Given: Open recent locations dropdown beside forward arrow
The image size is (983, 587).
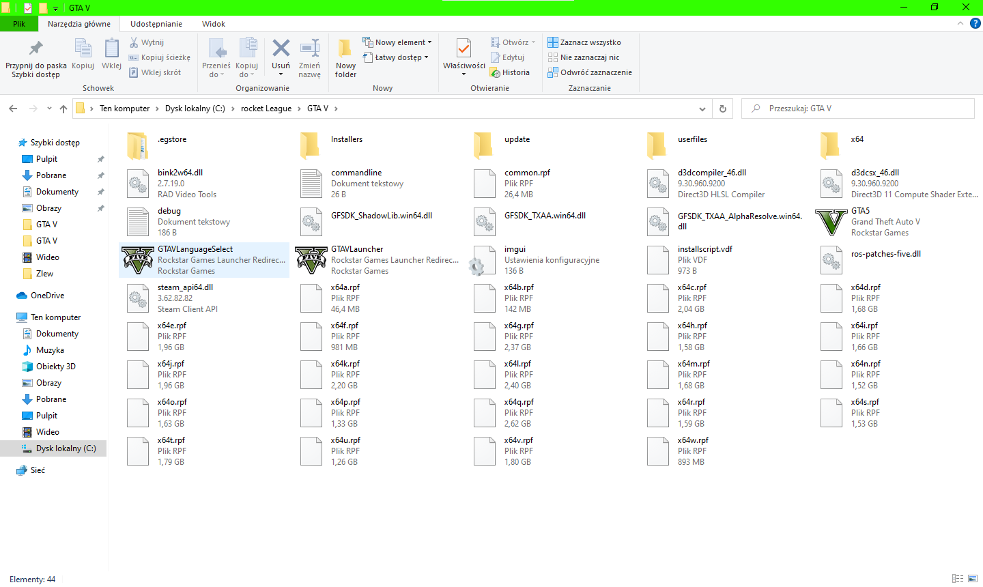Looking at the screenshot, I should 49,109.
